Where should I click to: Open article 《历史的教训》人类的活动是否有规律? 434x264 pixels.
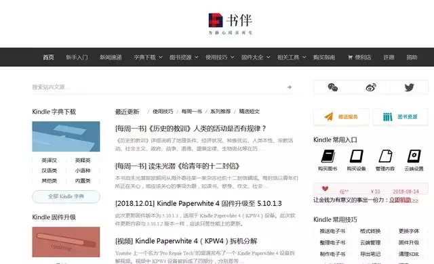tap(191, 129)
